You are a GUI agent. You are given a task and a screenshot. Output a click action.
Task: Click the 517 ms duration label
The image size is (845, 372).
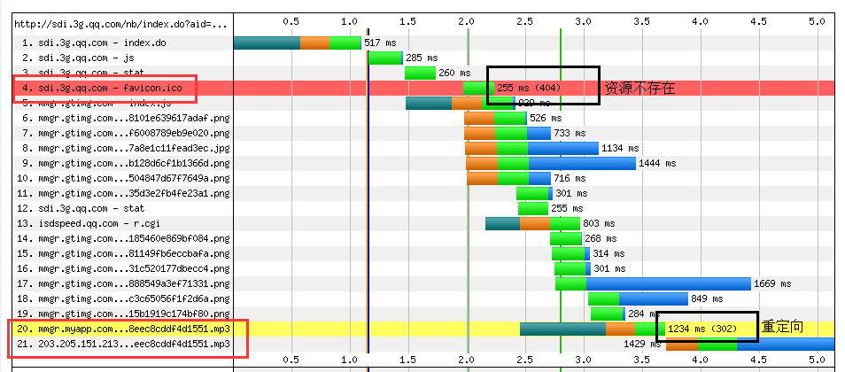tap(380, 43)
